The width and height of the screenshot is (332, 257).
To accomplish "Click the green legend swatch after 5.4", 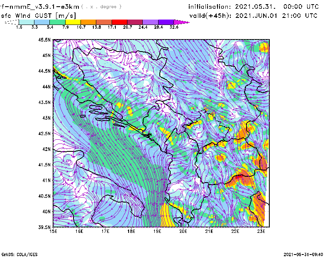I will [x=57, y=22].
